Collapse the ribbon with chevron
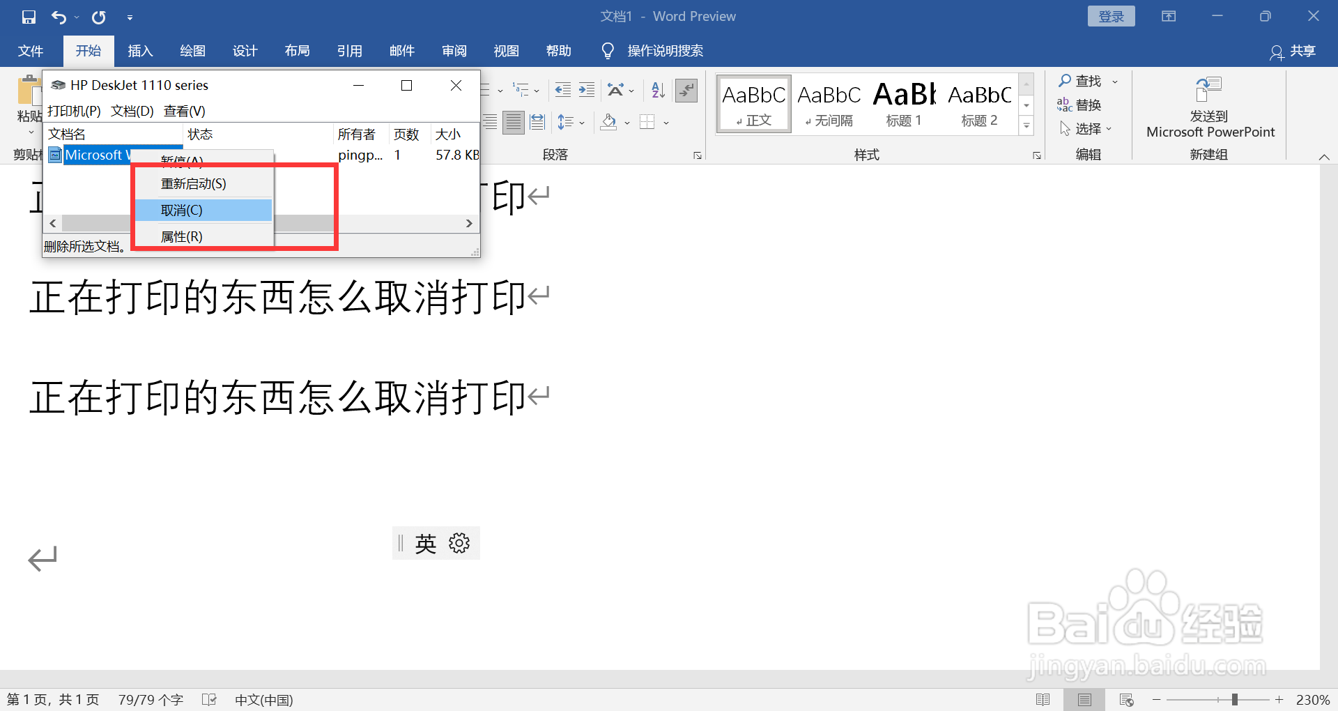This screenshot has height=711, width=1338. (x=1324, y=157)
